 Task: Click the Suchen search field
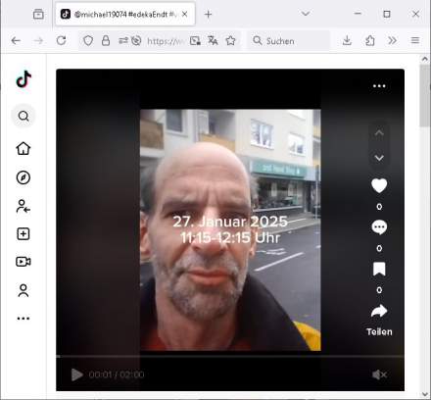click(x=289, y=41)
